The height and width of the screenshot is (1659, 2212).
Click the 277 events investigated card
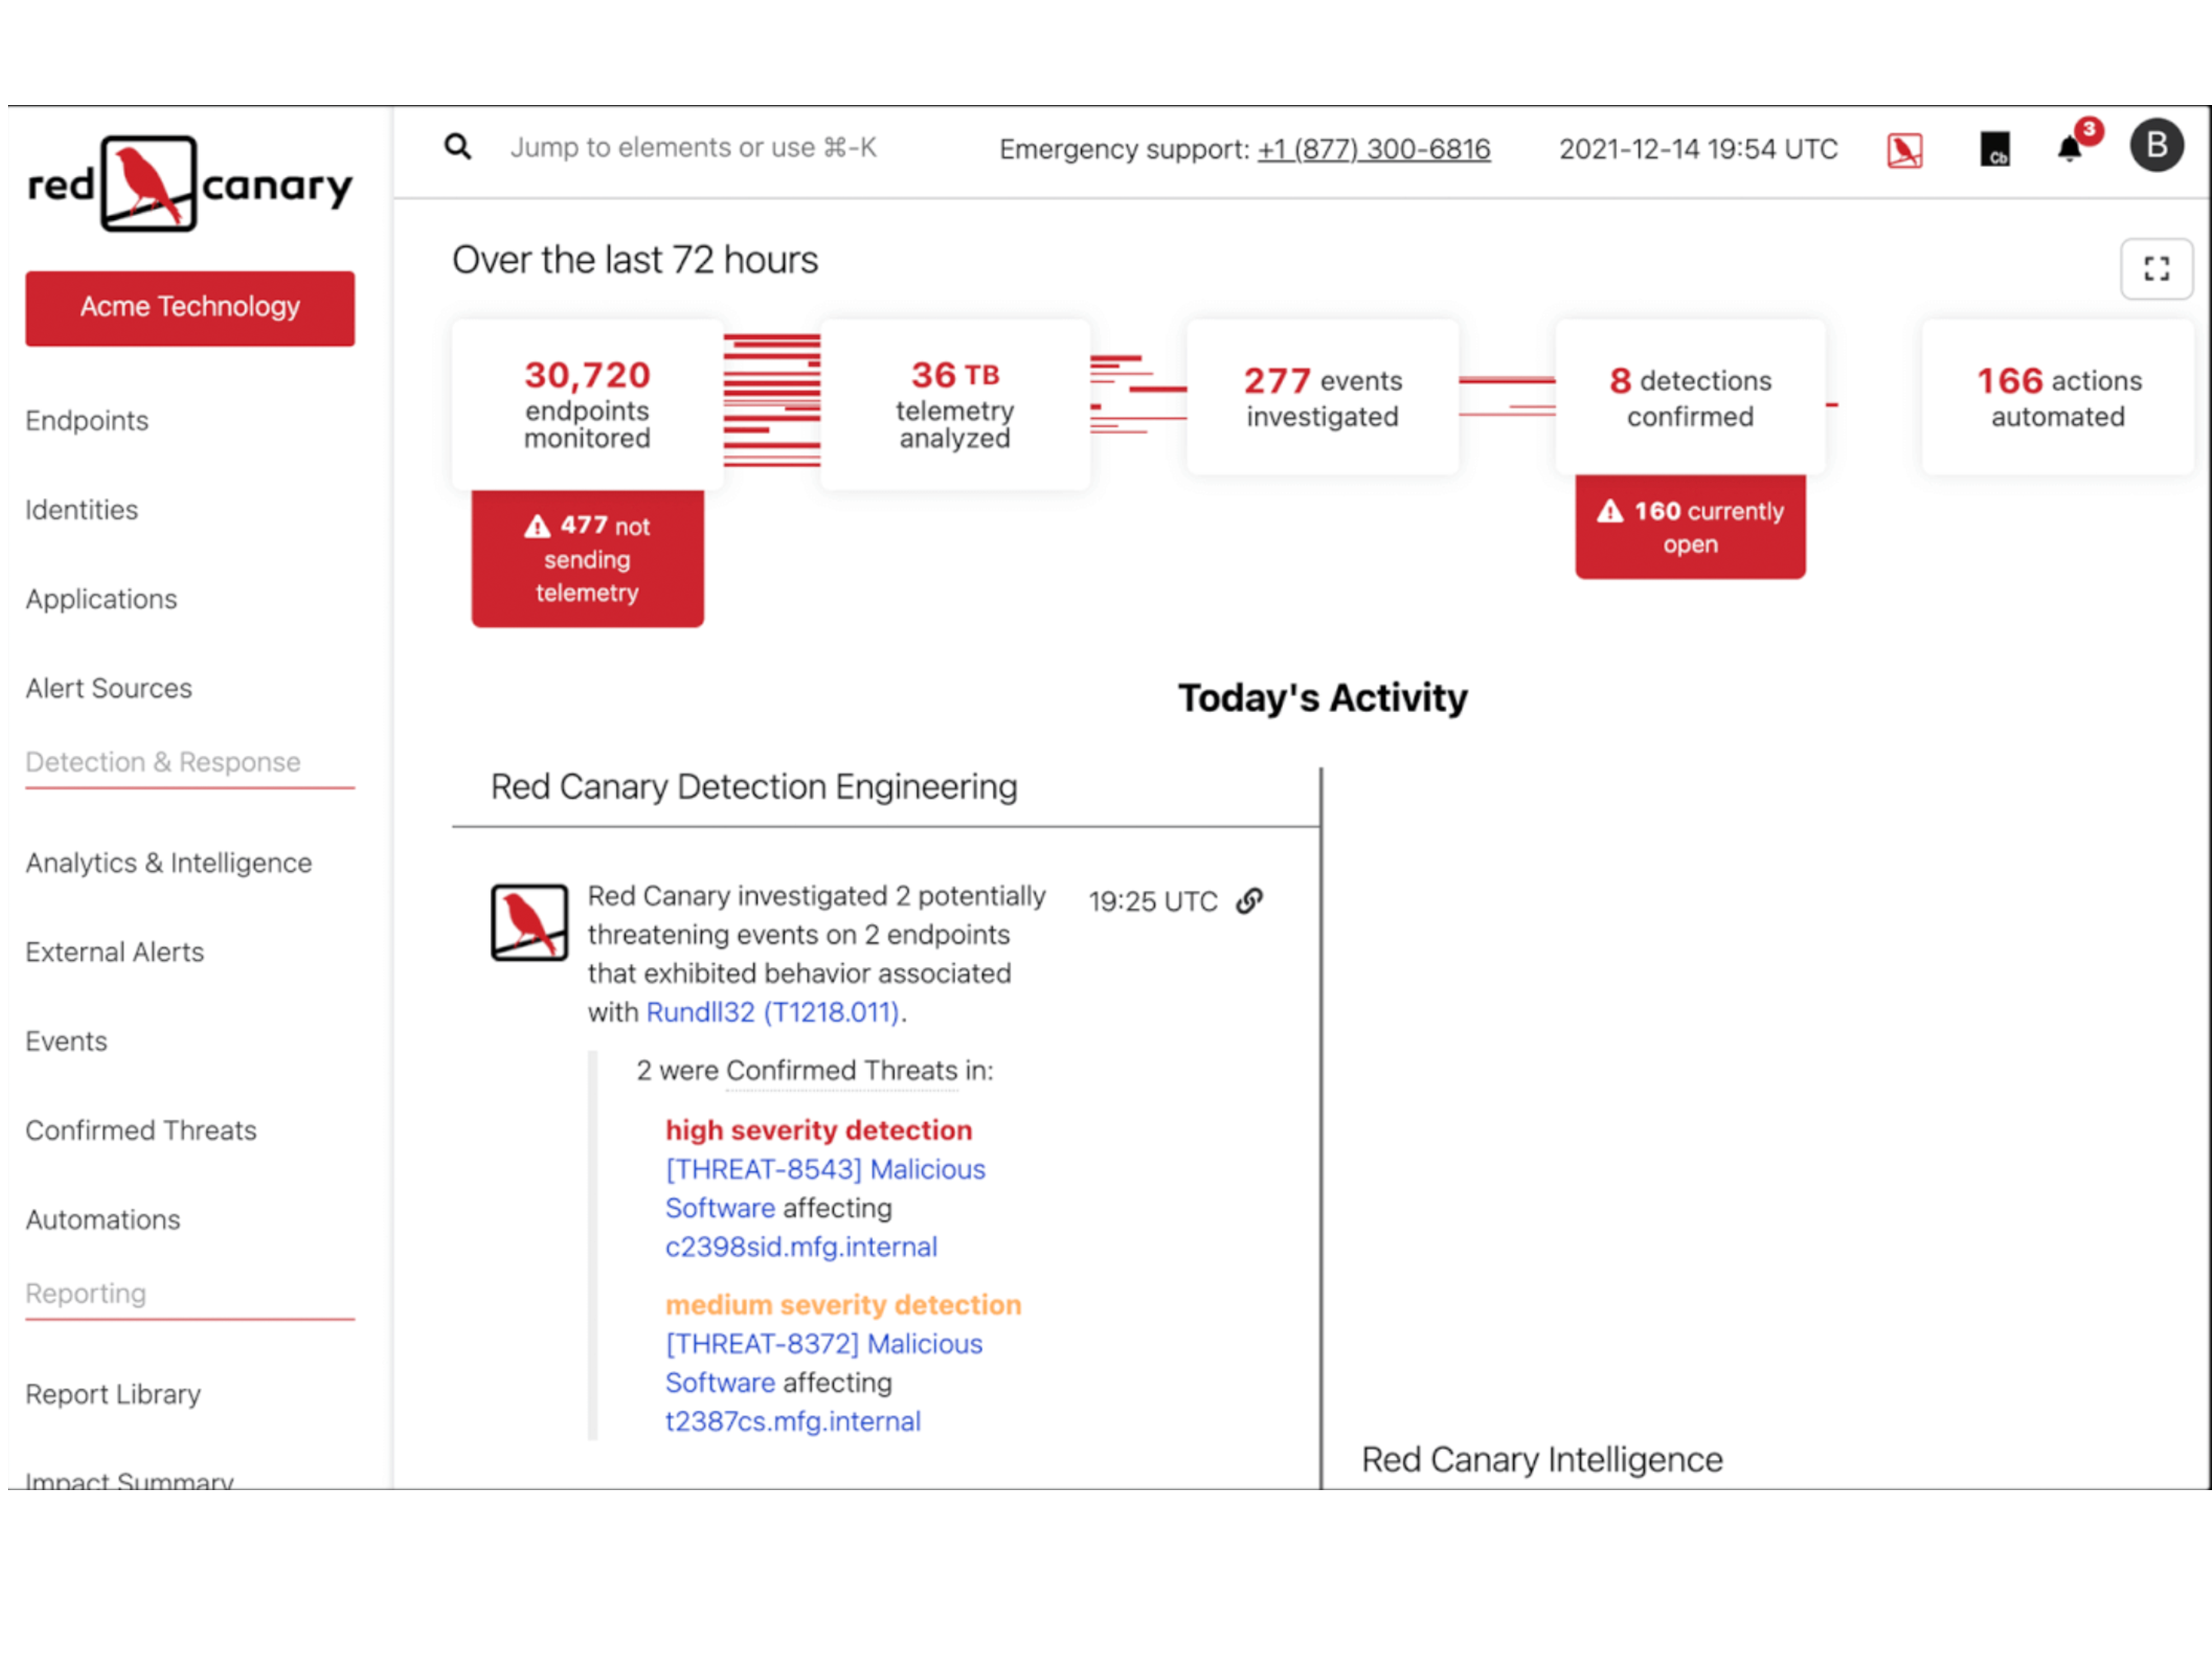click(x=1322, y=397)
